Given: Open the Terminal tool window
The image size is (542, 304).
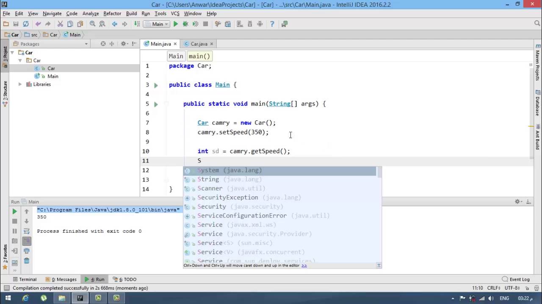Looking at the screenshot, I should 25,279.
